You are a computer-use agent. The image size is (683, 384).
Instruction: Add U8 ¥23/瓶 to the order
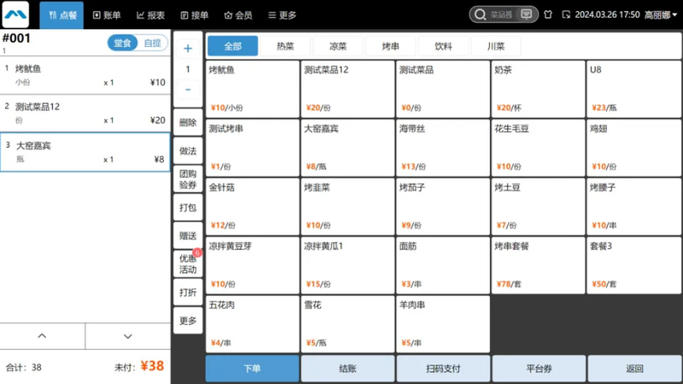(633, 90)
